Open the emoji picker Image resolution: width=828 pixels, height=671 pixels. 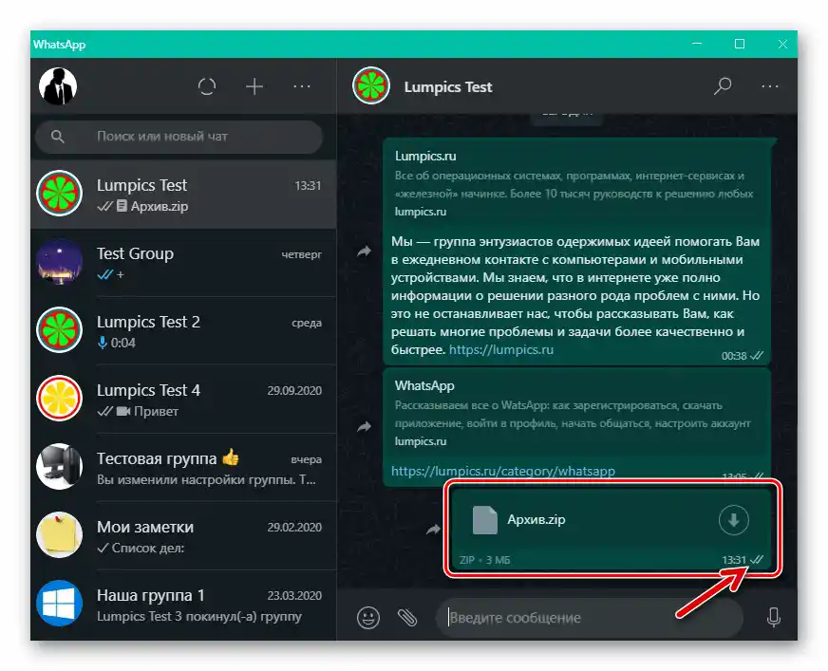[368, 617]
